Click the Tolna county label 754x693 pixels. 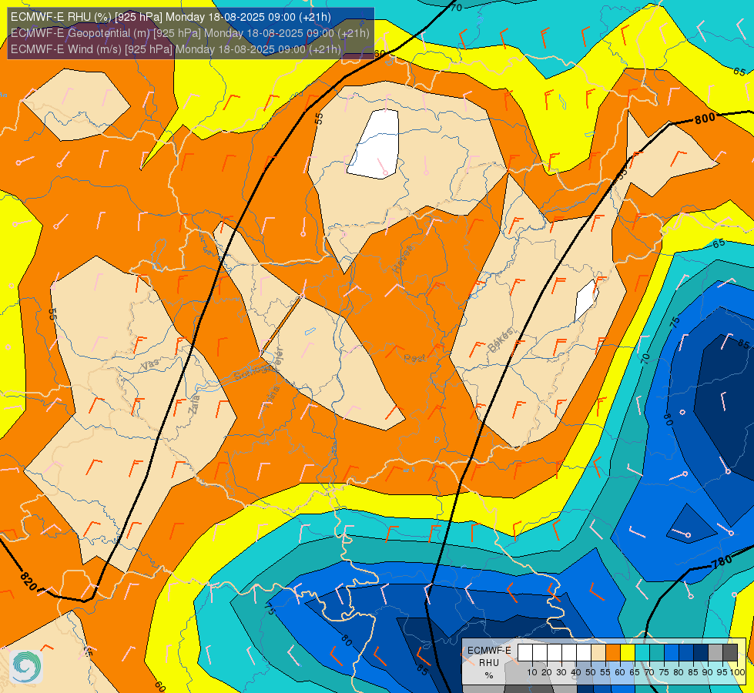tap(271, 397)
